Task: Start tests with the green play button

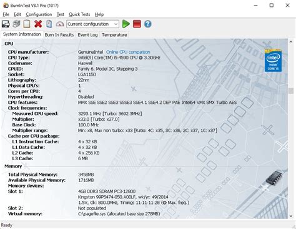Action: tap(126, 24)
